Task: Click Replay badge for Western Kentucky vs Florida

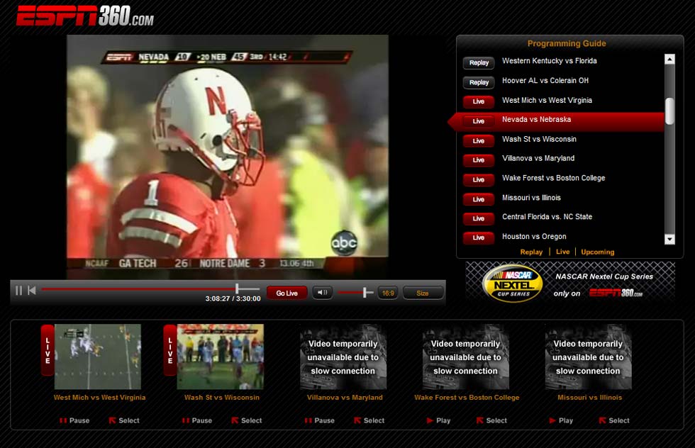Action: coord(479,63)
